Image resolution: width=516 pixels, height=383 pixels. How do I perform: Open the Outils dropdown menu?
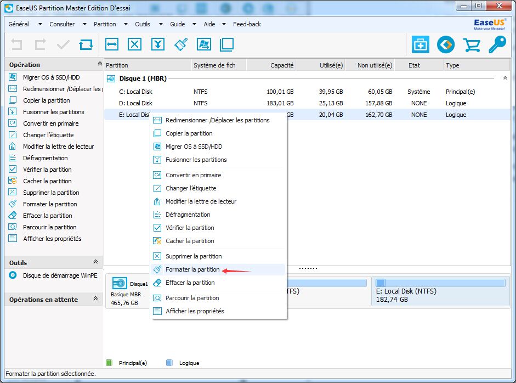point(143,24)
